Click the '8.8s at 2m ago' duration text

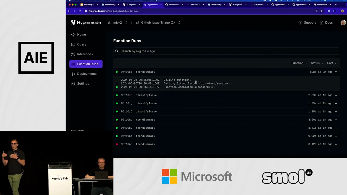321,72
